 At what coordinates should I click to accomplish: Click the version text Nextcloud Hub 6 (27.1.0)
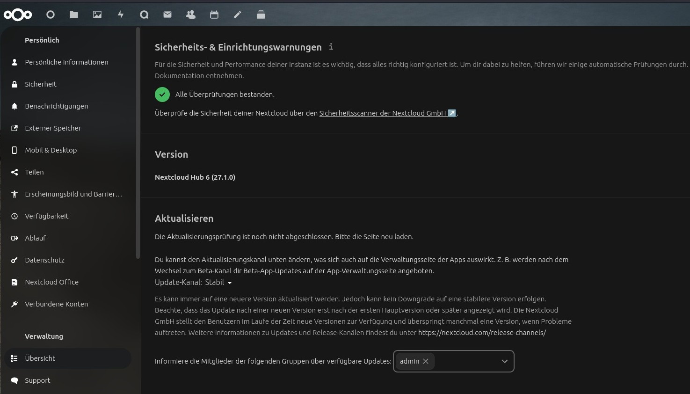coord(195,177)
